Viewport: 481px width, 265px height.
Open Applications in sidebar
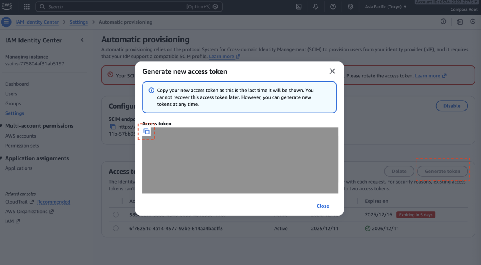(x=19, y=168)
